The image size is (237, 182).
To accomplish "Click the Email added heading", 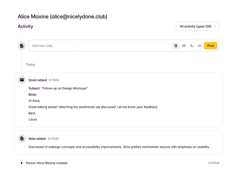I will [x=38, y=80].
